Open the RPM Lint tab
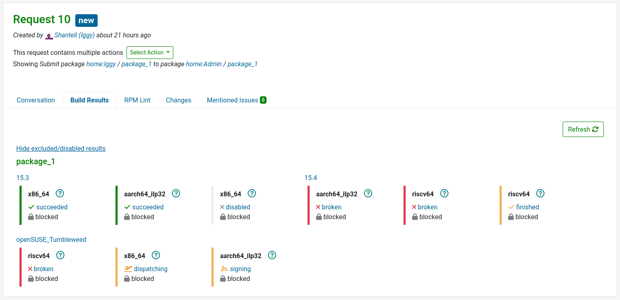This screenshot has height=300, width=620. coord(137,100)
